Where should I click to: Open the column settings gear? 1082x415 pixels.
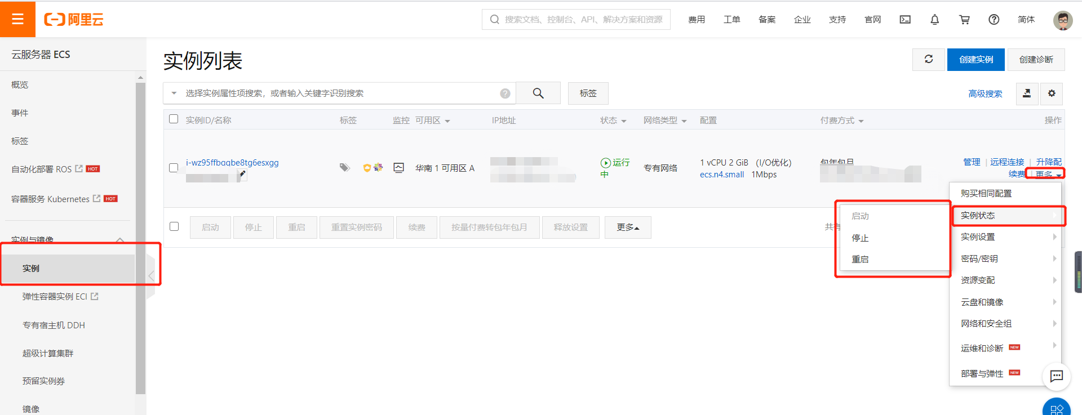tap(1052, 93)
